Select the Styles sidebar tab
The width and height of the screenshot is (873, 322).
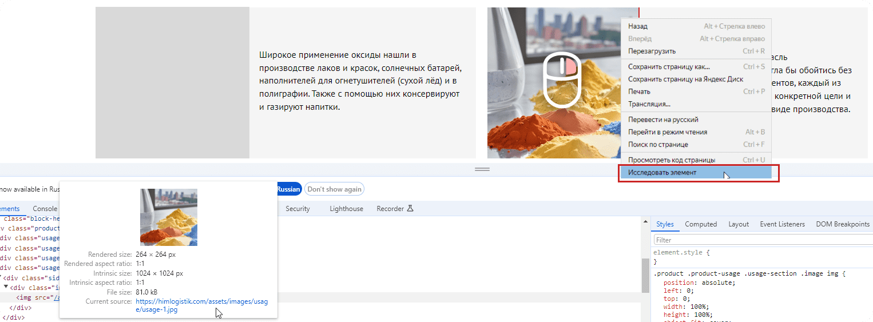pyautogui.click(x=665, y=224)
